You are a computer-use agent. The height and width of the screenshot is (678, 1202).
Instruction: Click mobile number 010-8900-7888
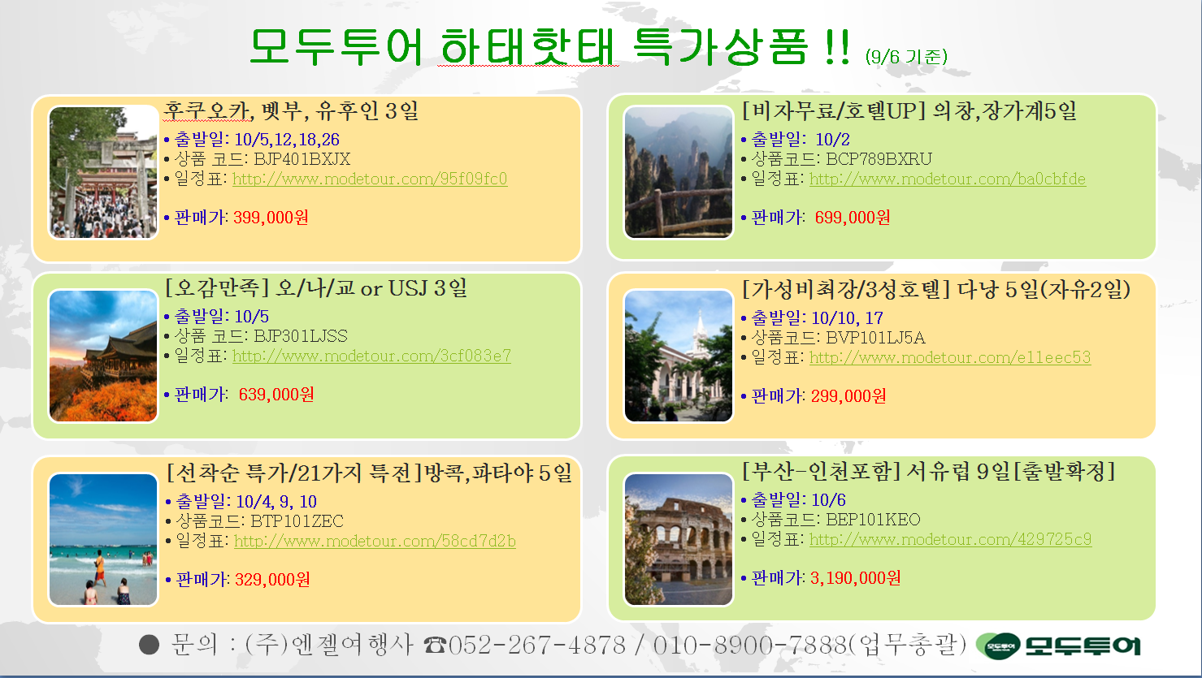click(x=750, y=646)
